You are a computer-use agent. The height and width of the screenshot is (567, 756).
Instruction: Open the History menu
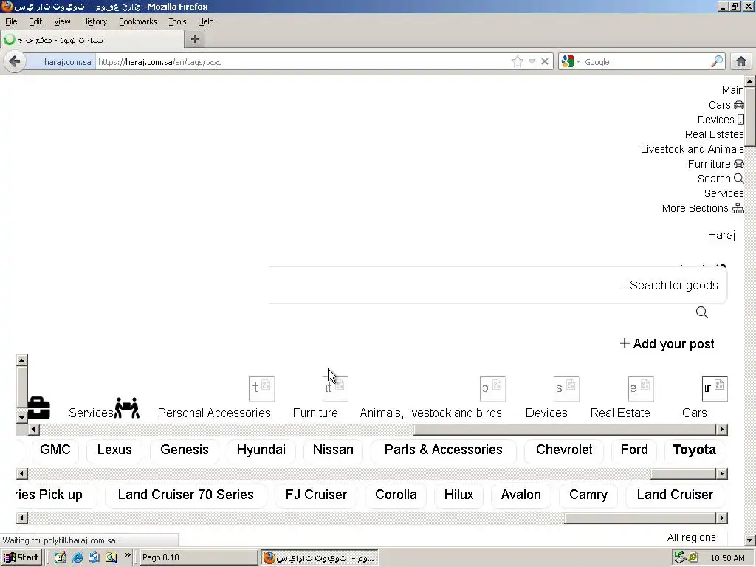94,21
